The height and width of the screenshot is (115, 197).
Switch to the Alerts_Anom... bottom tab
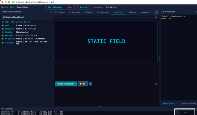[169, 104]
